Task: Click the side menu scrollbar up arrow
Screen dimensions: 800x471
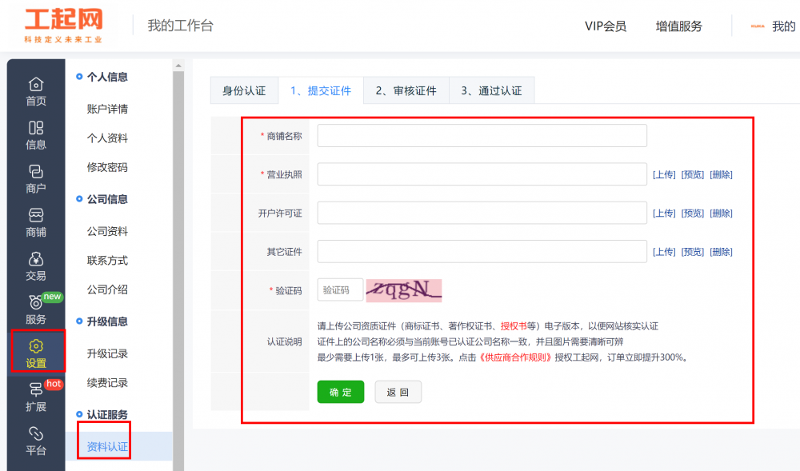Action: (x=178, y=66)
